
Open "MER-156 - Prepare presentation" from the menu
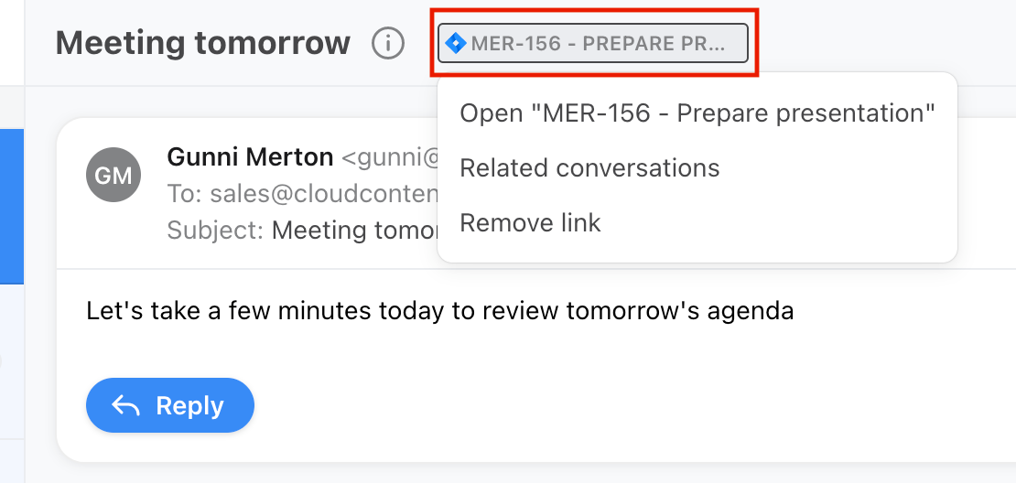click(697, 113)
